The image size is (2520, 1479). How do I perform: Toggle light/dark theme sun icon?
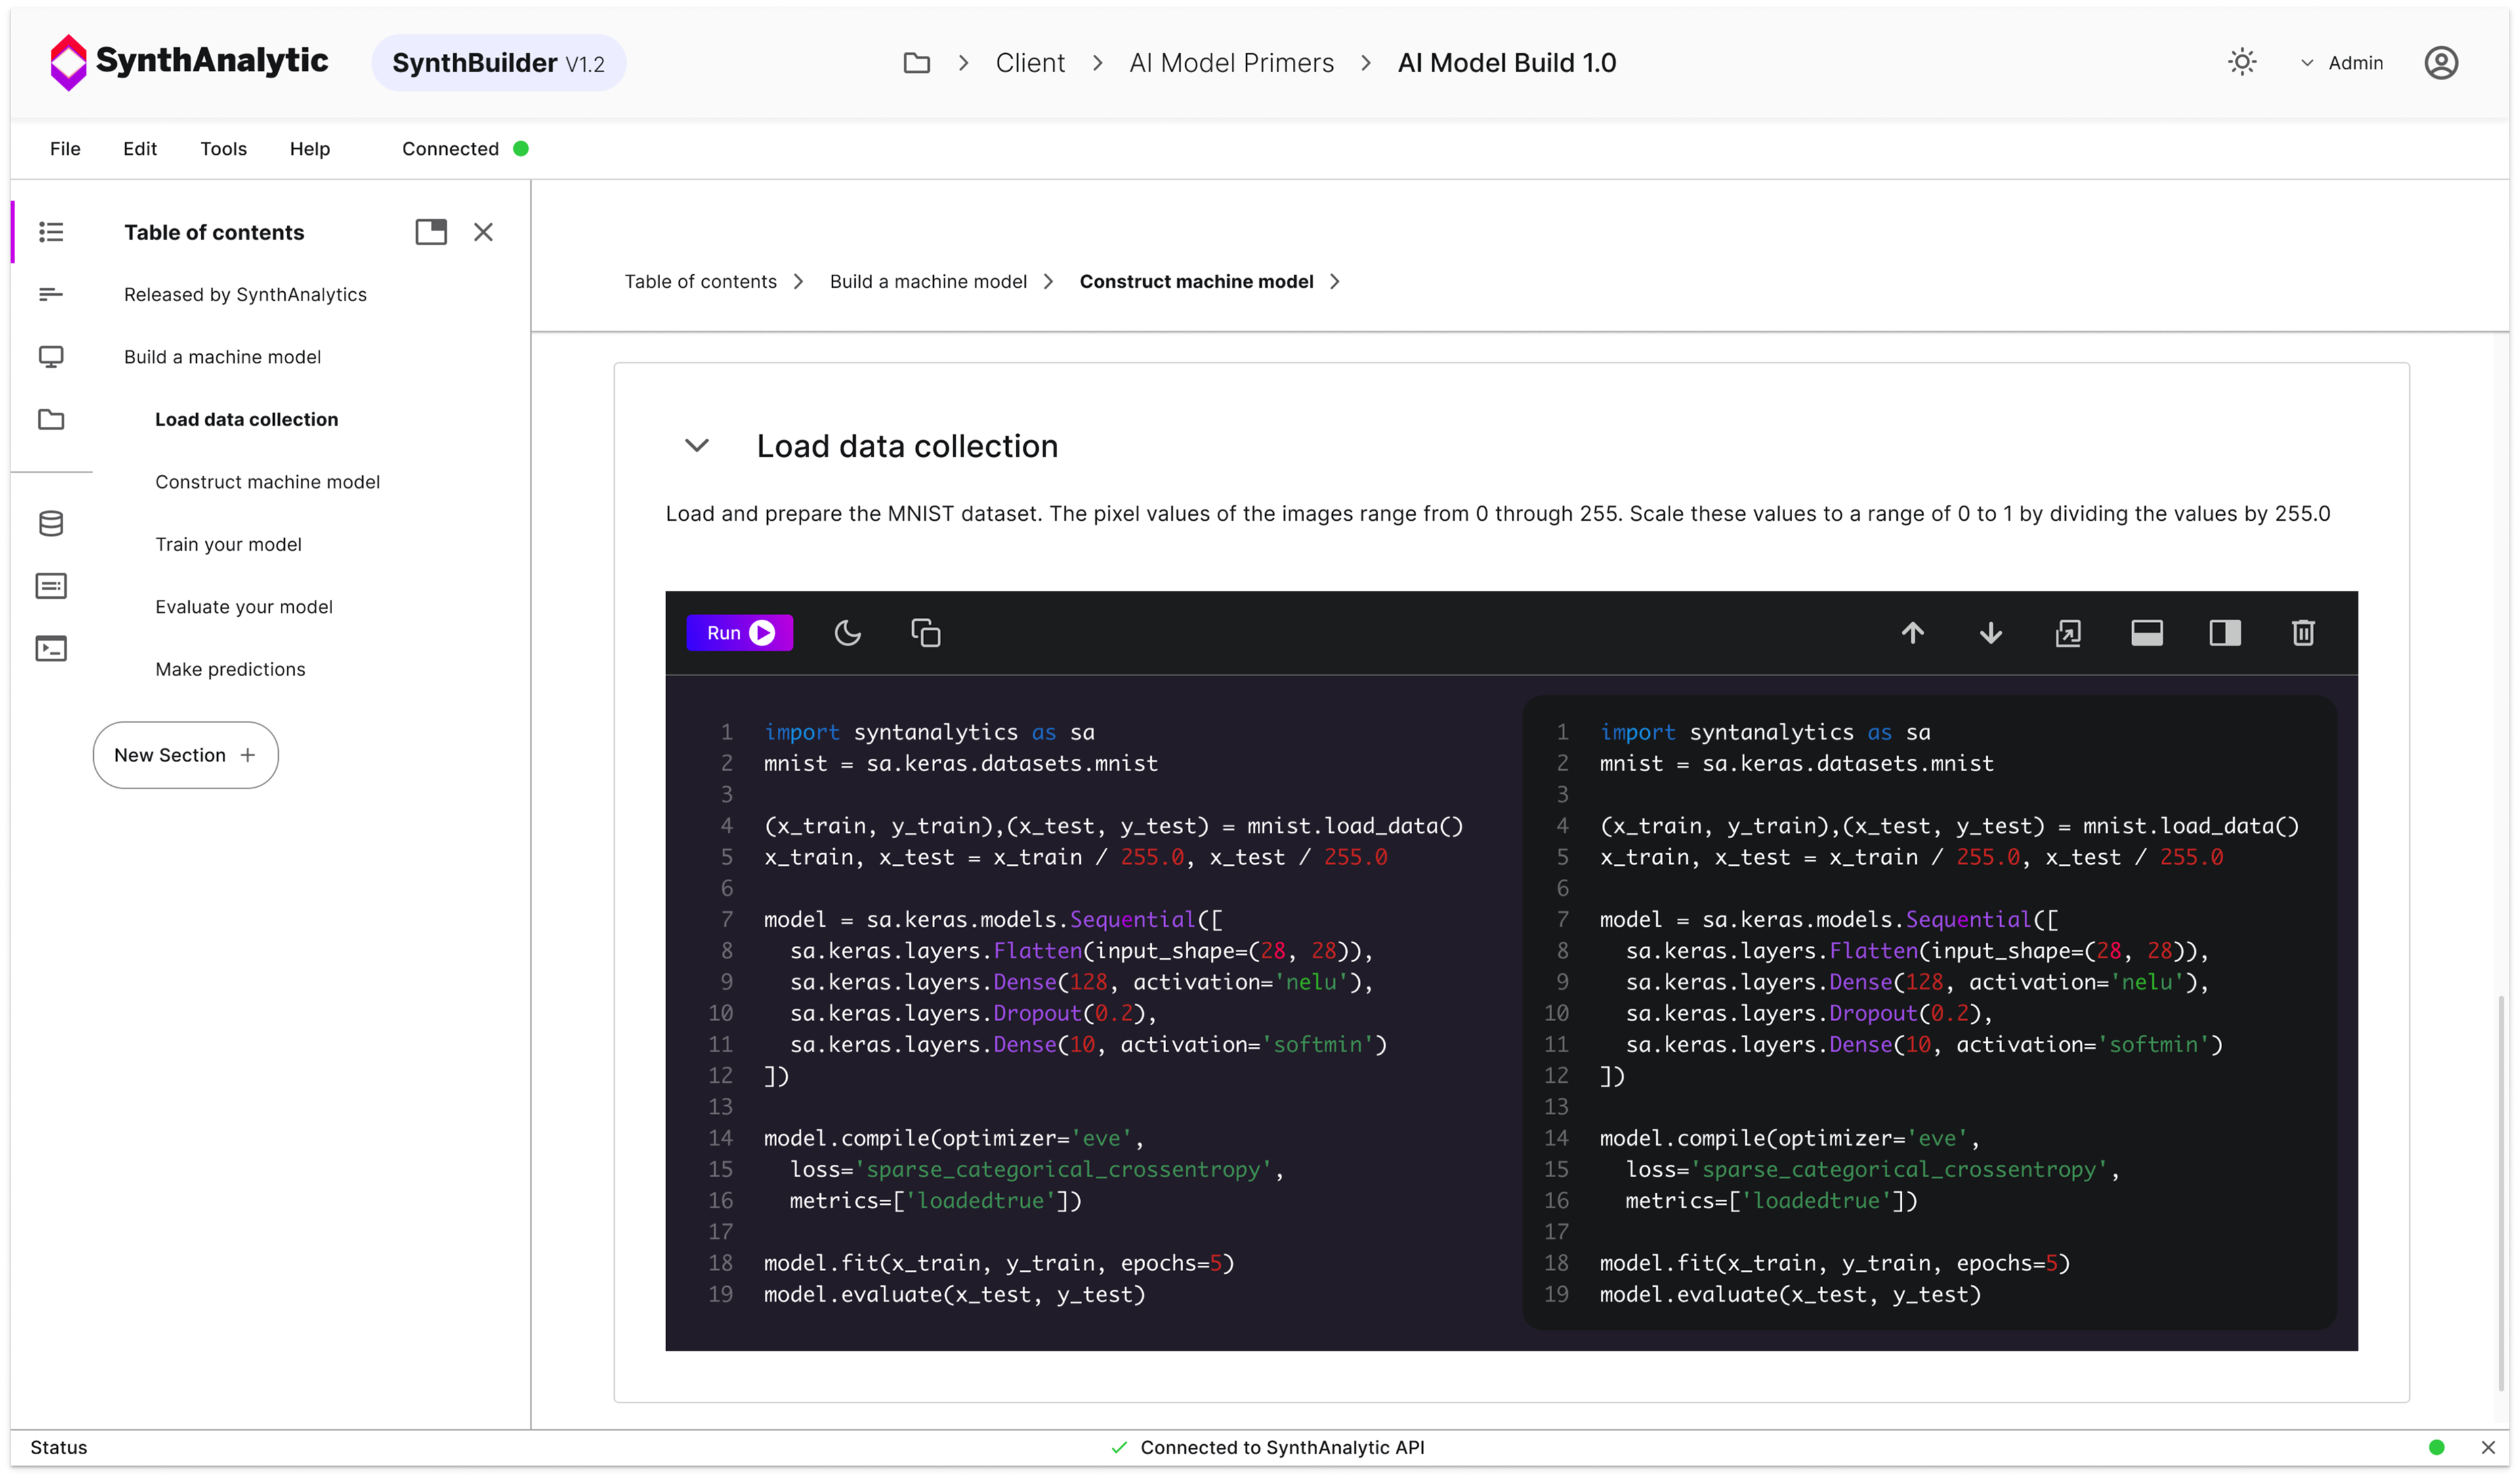[x=2242, y=62]
